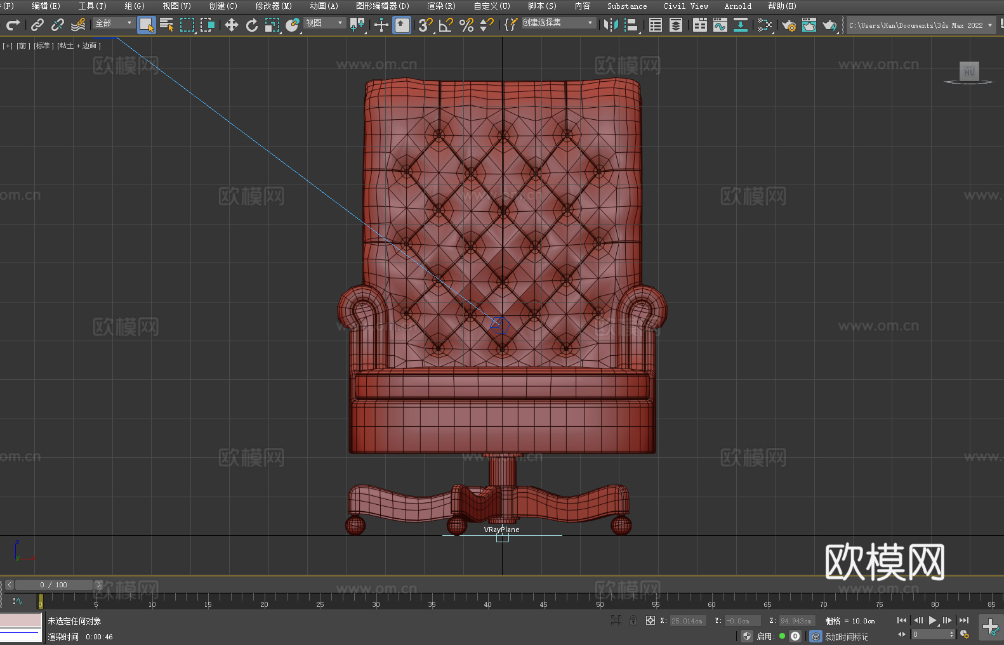Toggle the 3D Snaps button

425,25
